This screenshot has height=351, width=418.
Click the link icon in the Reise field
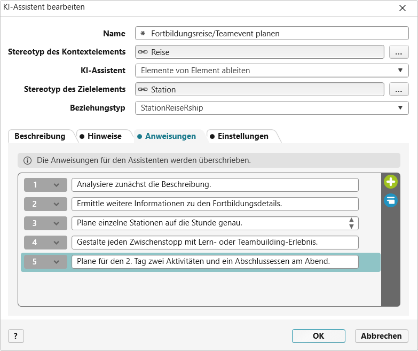[x=143, y=52]
